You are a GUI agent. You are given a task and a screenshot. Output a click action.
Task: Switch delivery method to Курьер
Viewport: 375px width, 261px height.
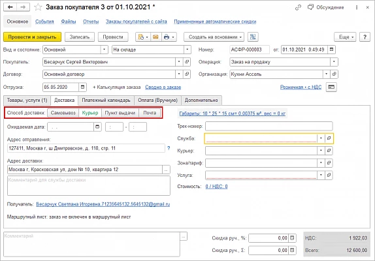[90, 113]
